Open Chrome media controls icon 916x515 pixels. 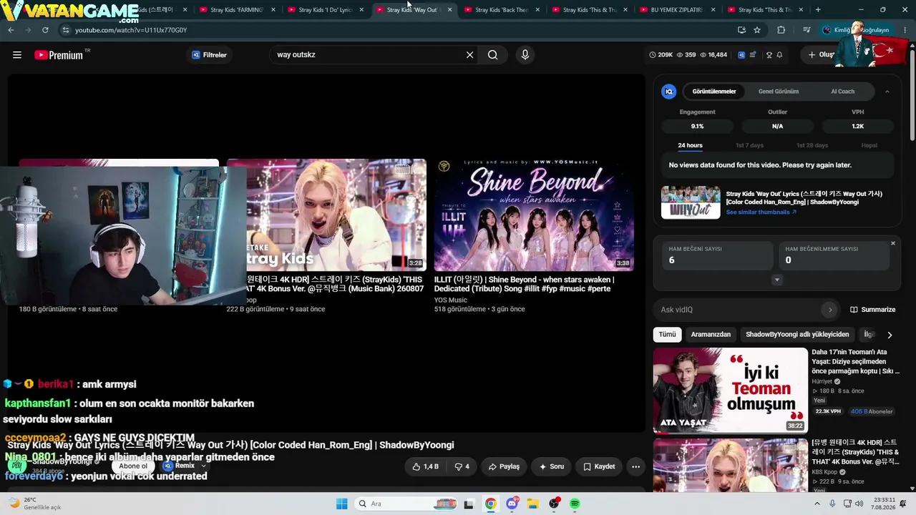click(807, 30)
